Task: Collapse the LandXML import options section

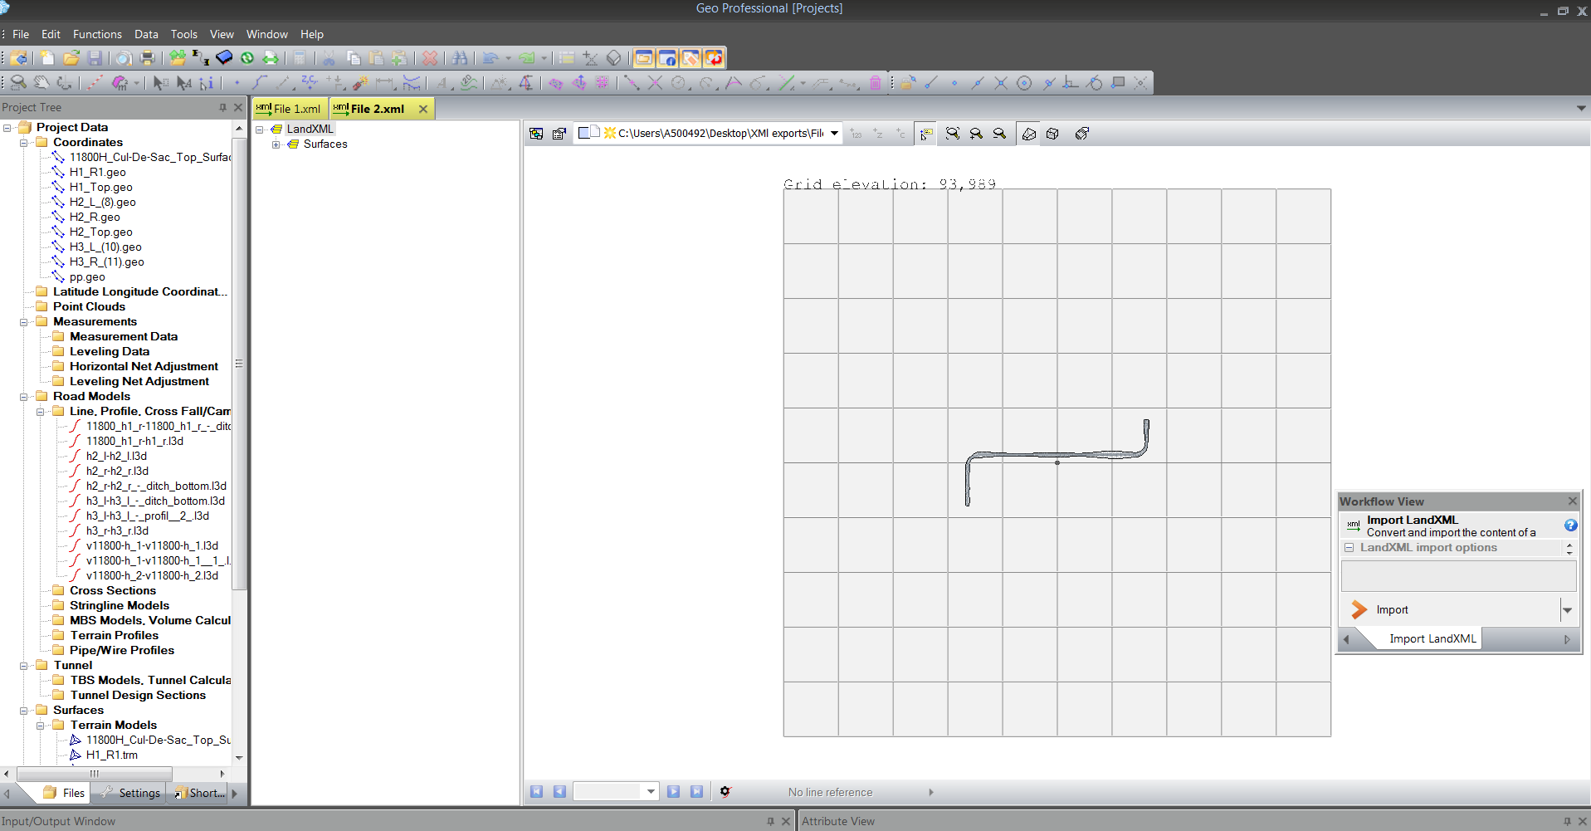Action: [x=1349, y=547]
